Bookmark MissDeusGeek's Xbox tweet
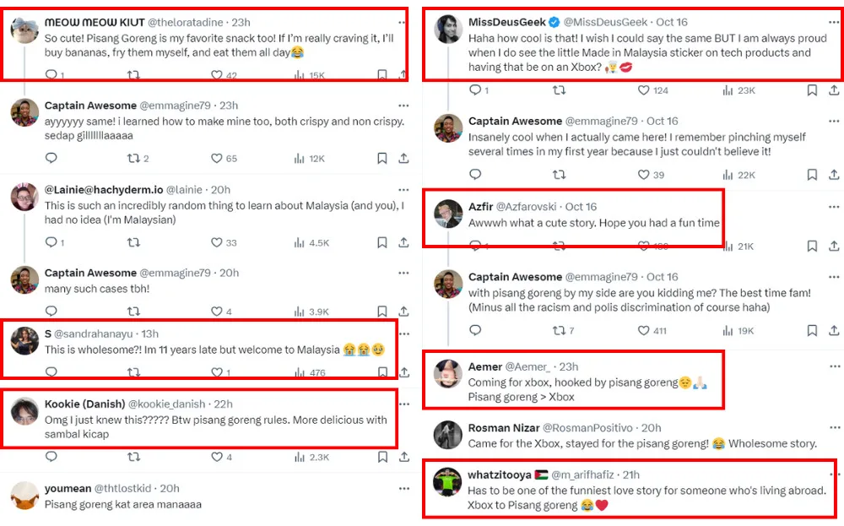844x526 pixels. (x=811, y=90)
